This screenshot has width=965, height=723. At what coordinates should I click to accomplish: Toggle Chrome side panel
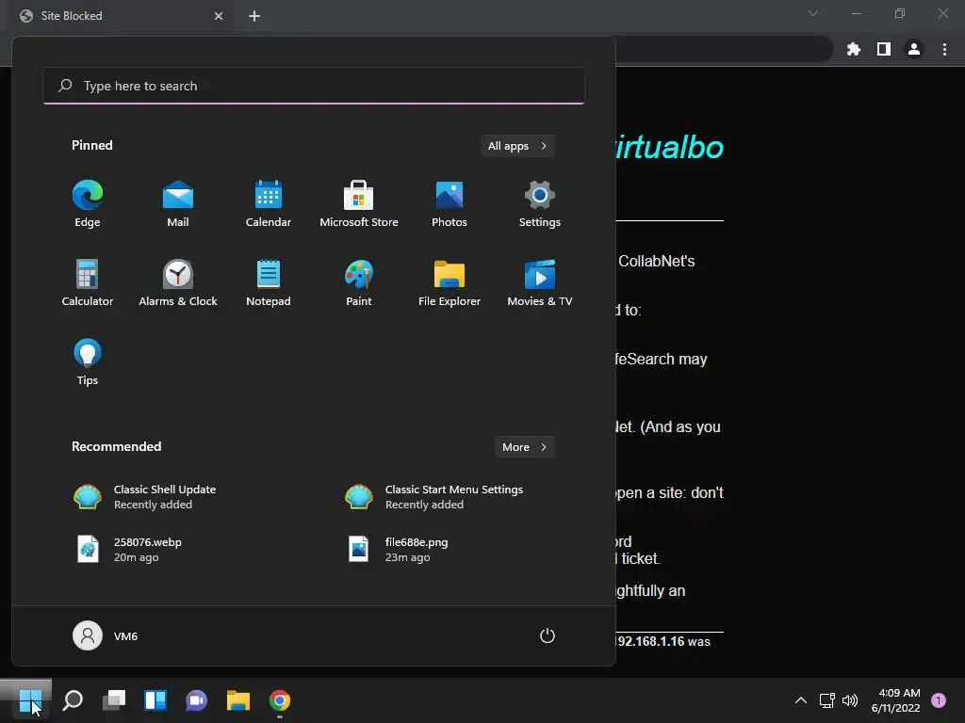click(x=884, y=49)
